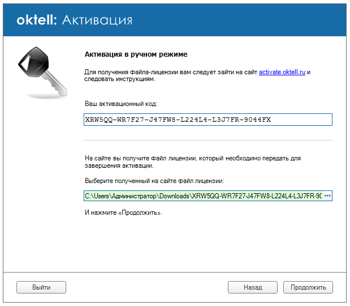The height and width of the screenshot is (306, 350).
Task: Click the heading Активация в ручном режиме
Action: pos(136,54)
